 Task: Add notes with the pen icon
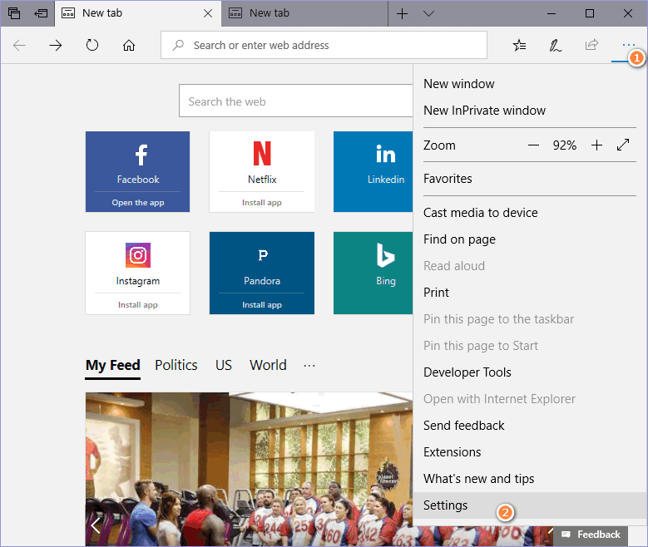click(x=555, y=45)
